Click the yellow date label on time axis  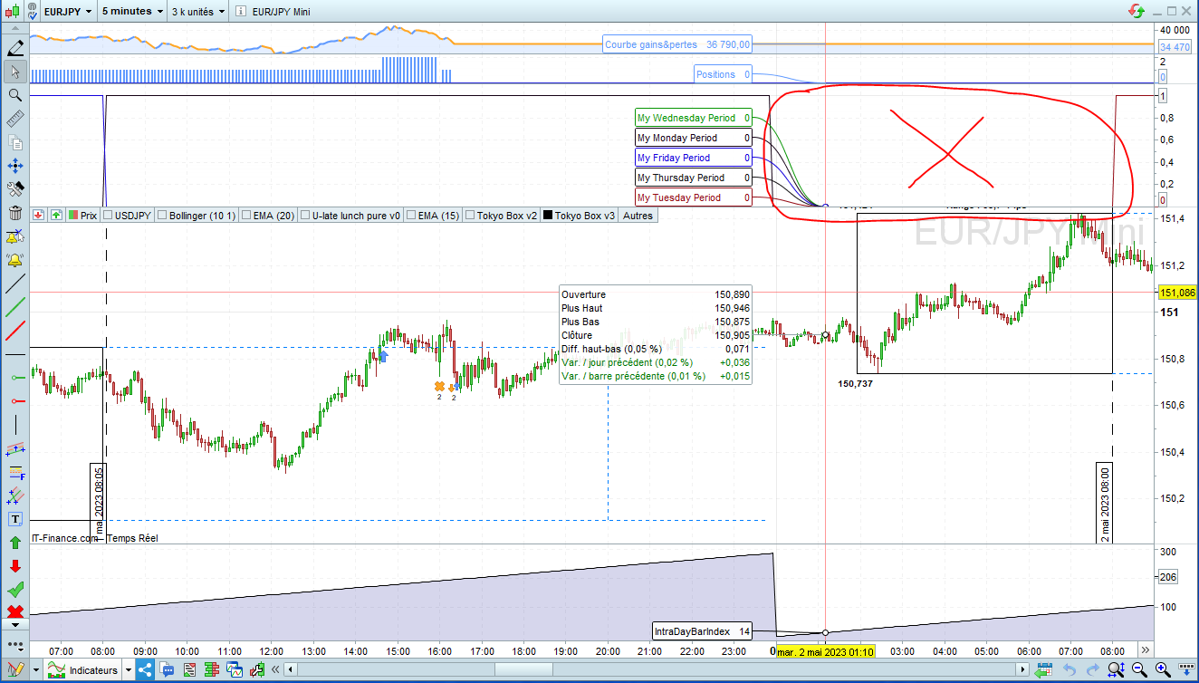825,651
